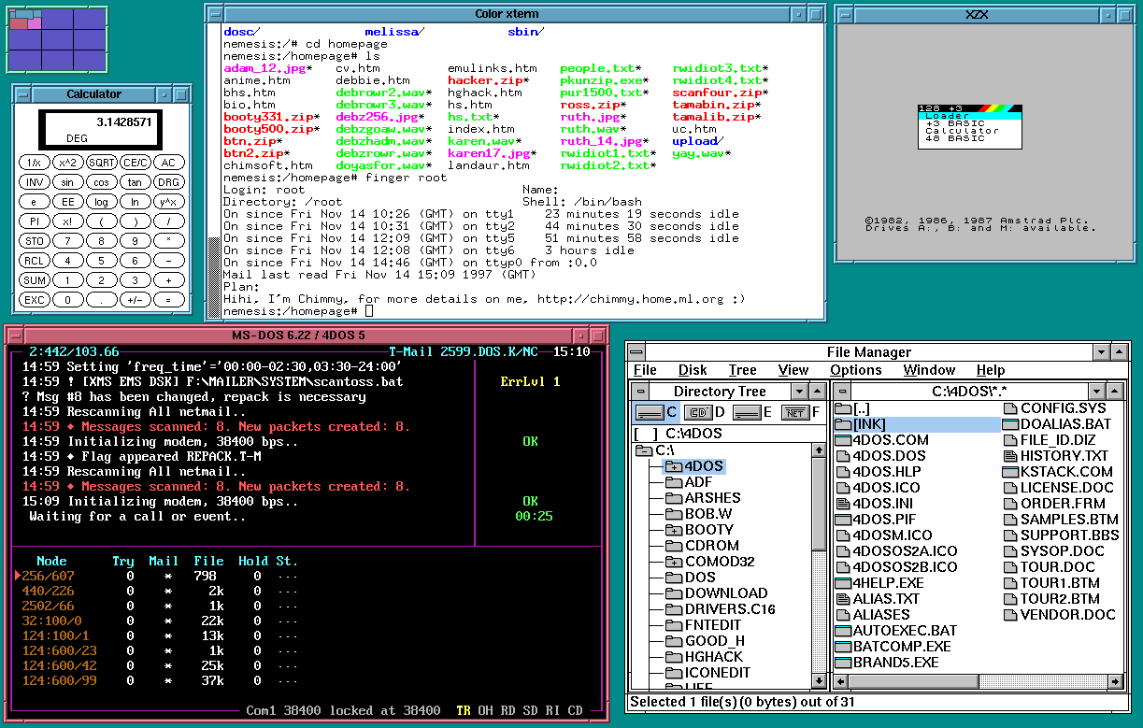Click the DRG key on the Calculator
1143x728 pixels.
pyautogui.click(x=168, y=182)
